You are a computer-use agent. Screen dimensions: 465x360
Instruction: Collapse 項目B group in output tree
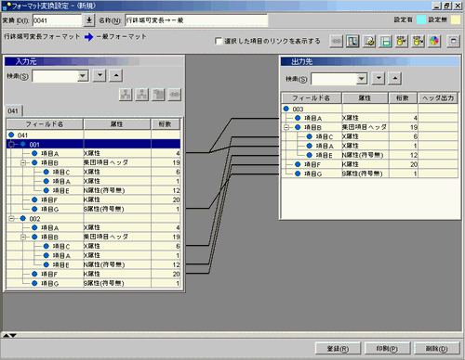click(286, 127)
